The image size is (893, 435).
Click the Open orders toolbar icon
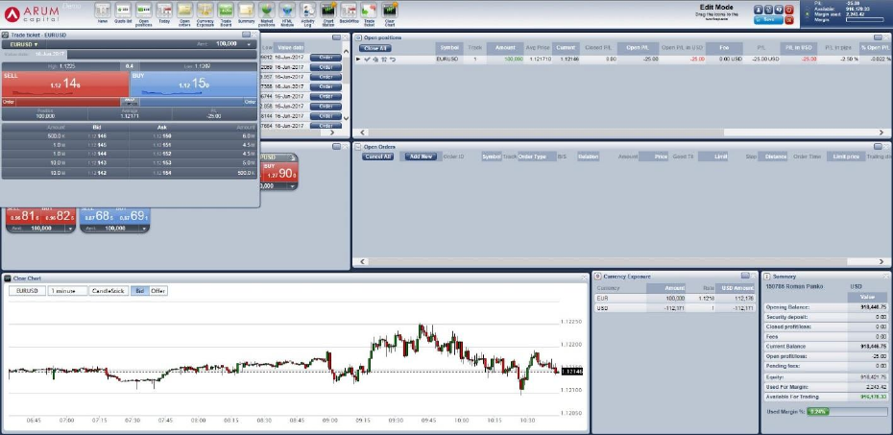184,12
